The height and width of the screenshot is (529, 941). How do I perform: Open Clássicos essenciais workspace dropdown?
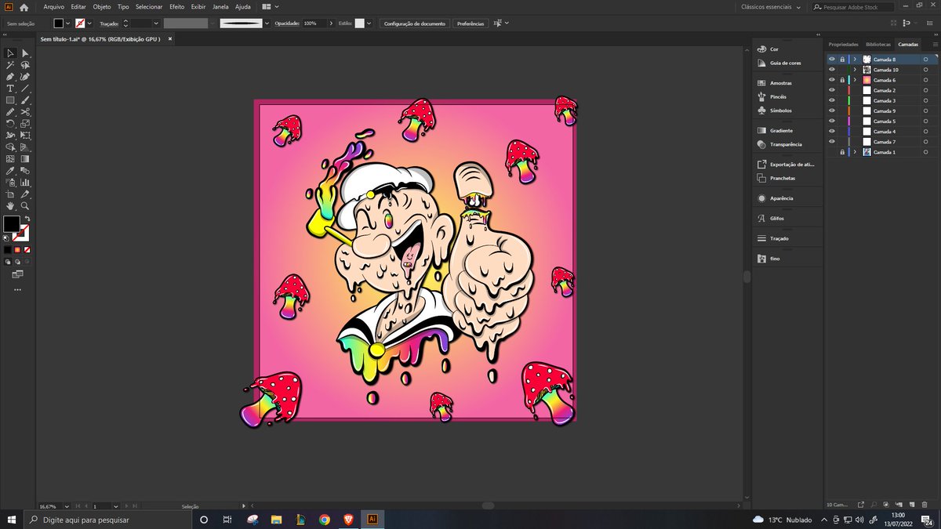coord(772,7)
